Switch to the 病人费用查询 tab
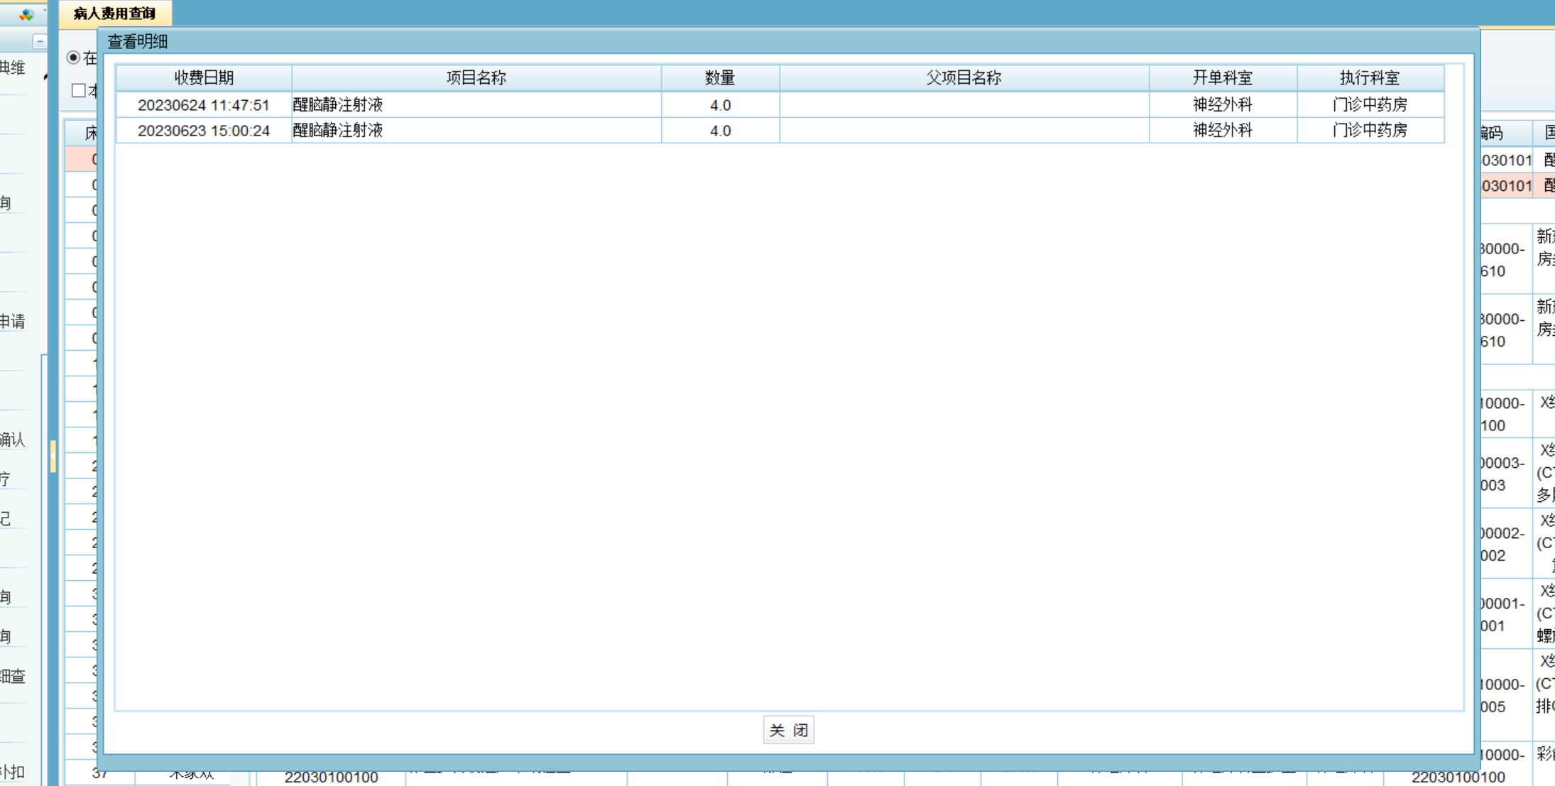The height and width of the screenshot is (786, 1555). [114, 13]
